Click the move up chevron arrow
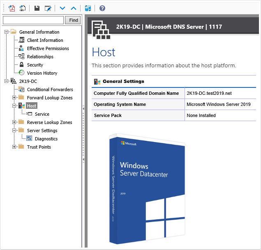 click(x=74, y=8)
